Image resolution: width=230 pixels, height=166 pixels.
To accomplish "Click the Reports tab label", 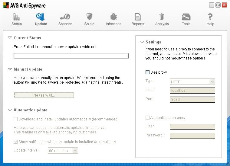I will click(138, 24).
